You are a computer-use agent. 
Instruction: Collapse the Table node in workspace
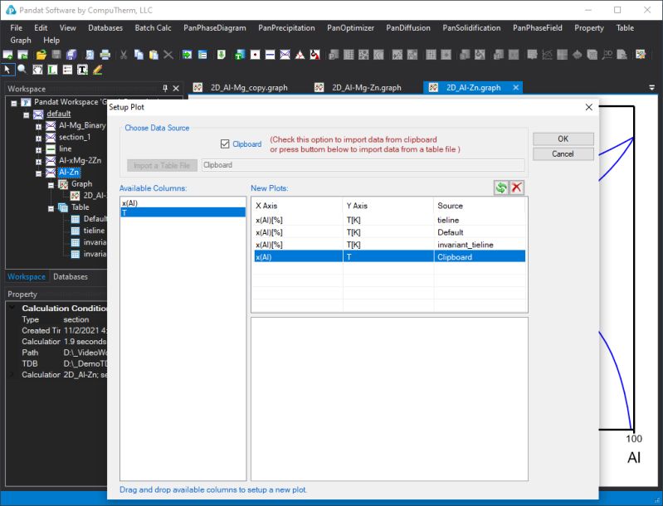click(51, 208)
